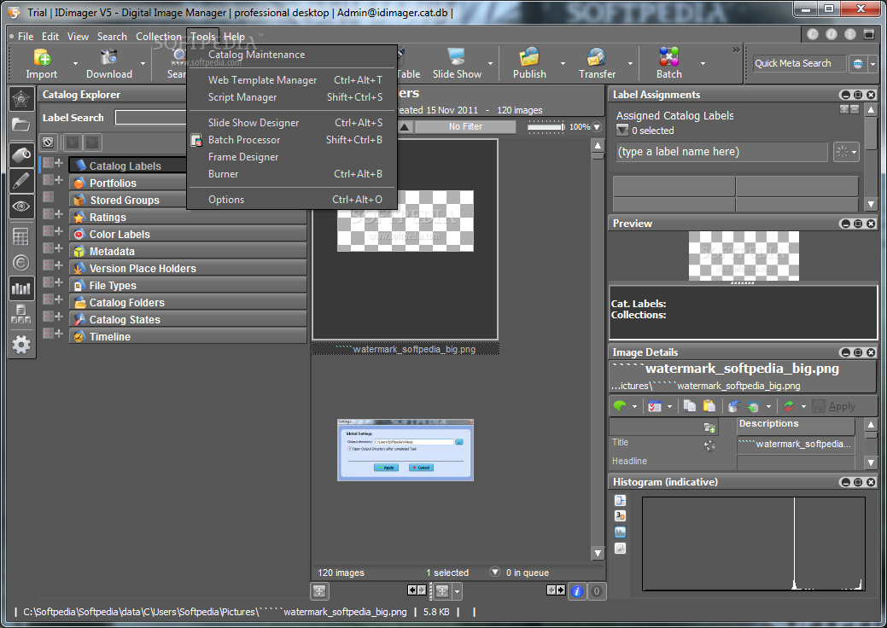Select the bar chart icon in sidebar
The width and height of the screenshot is (887, 628).
point(21,289)
